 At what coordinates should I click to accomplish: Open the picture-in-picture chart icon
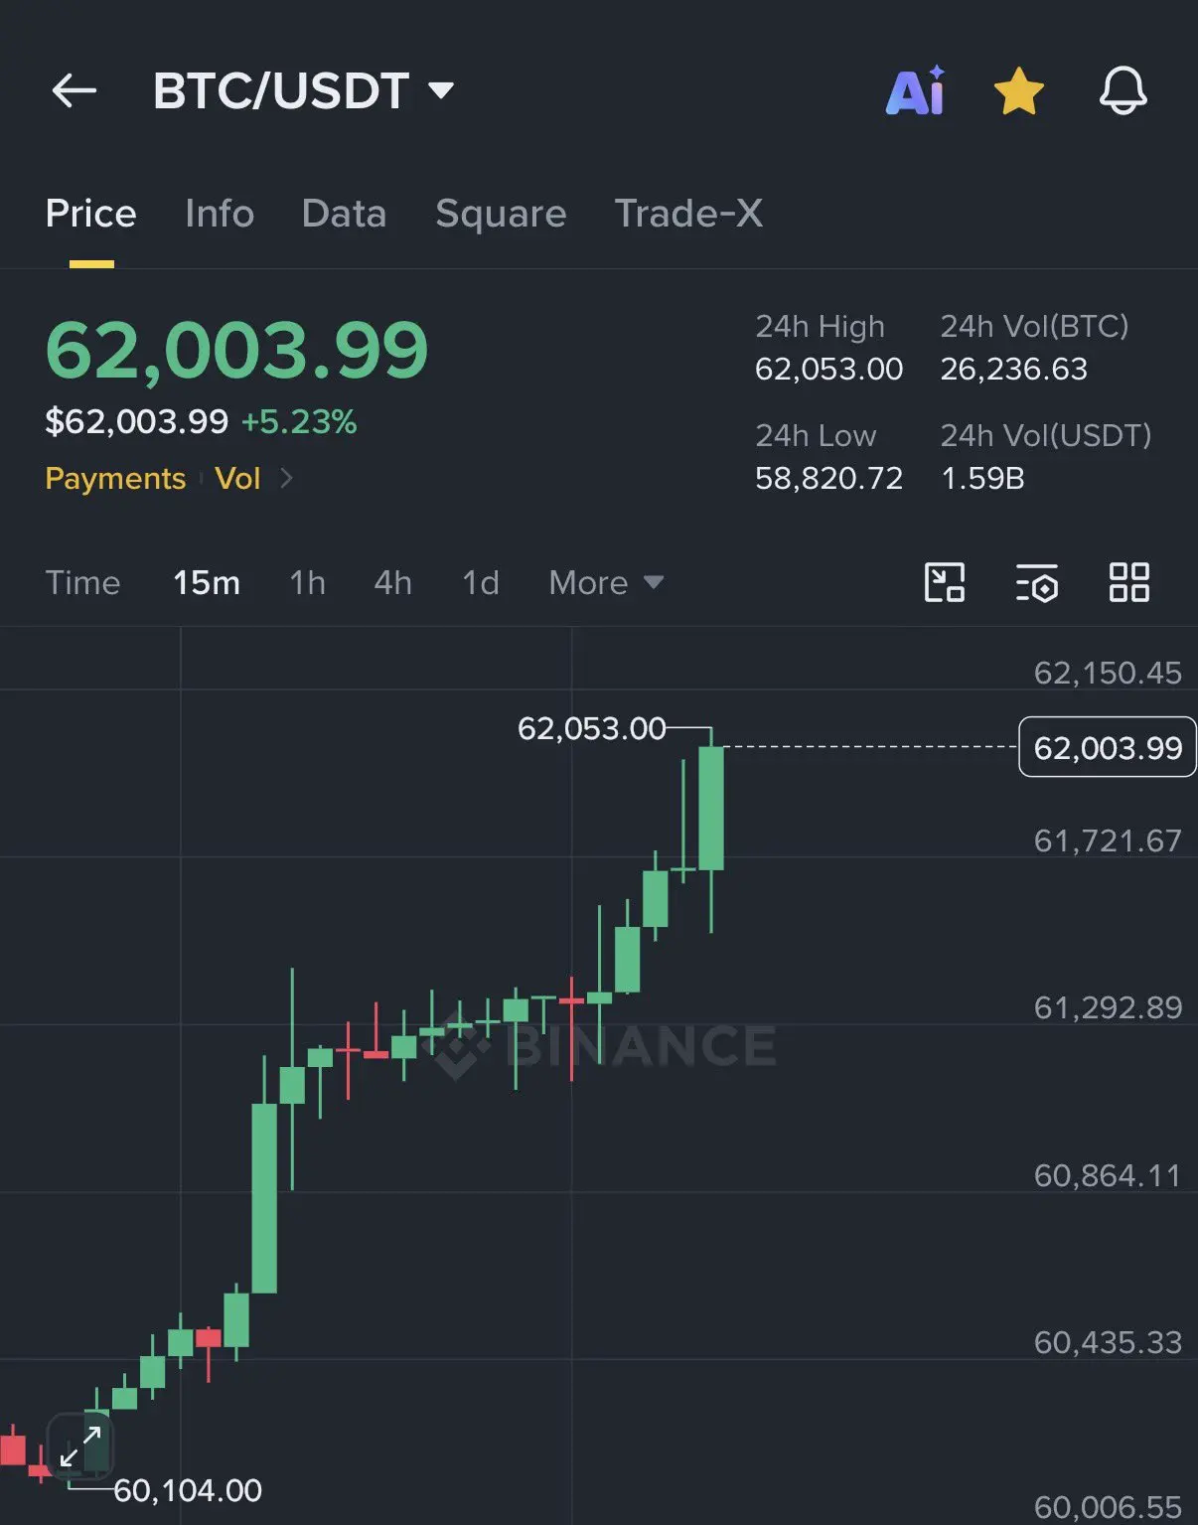[945, 582]
